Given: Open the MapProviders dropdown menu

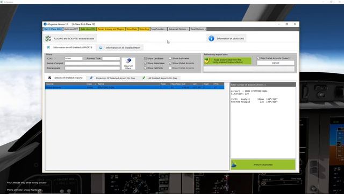Looking at the screenshot, I should [x=159, y=29].
